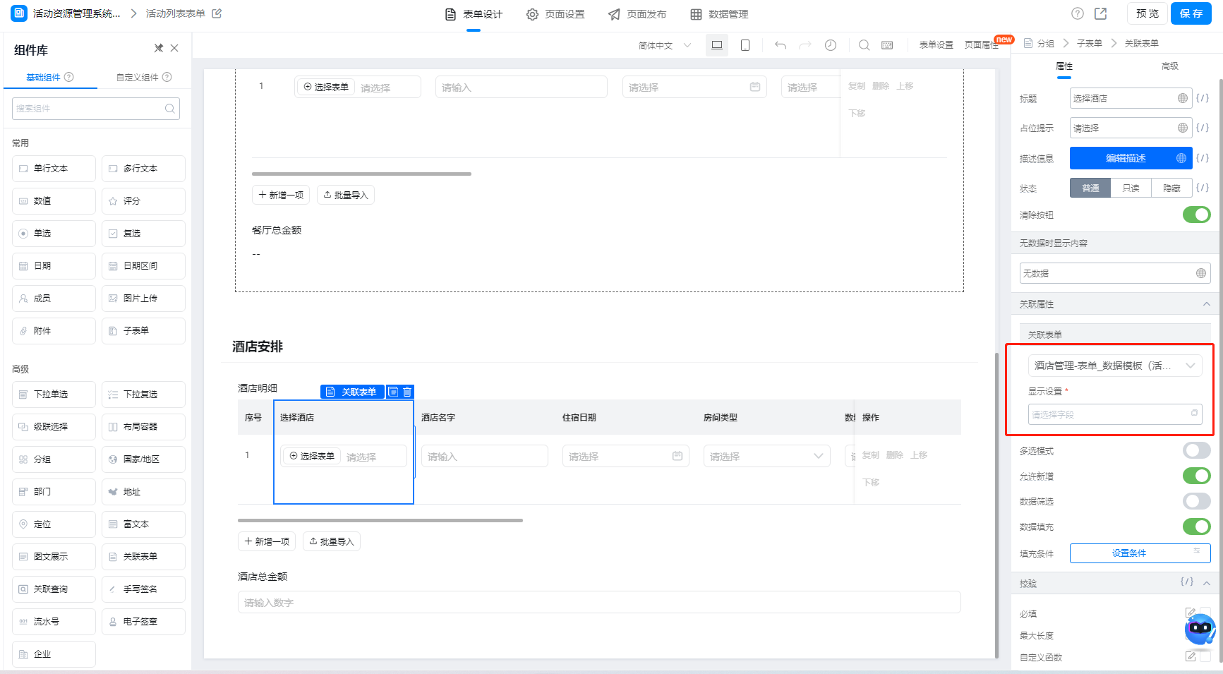Screen dimensions: 1223x674
Task: Delete the selected 关联表单 component
Action: [x=407, y=392]
